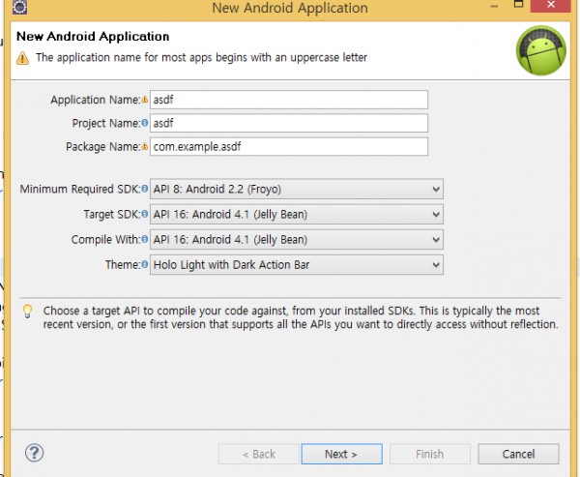
Task: Click the disabled Back button
Action: point(258,454)
